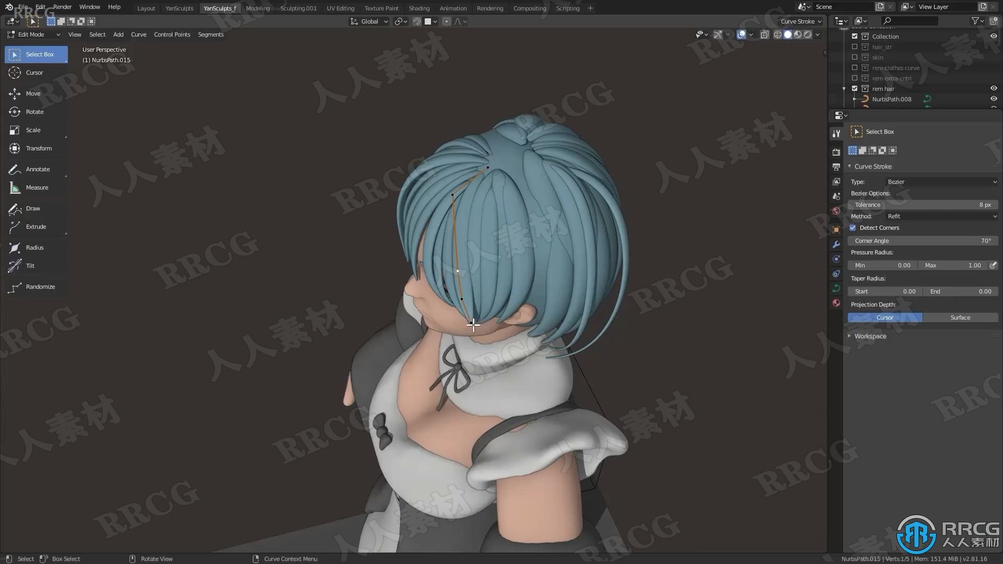Switch viewport to rendered shading
Viewport: 1003px width, 564px height.
click(x=808, y=34)
